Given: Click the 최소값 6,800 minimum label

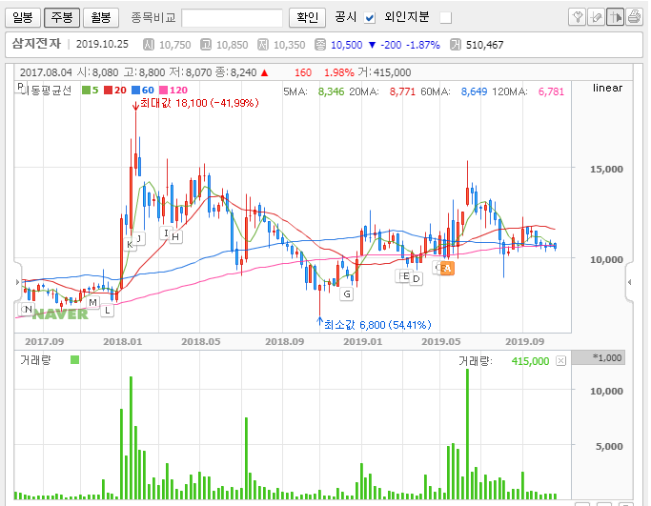Looking at the screenshot, I should pos(377,325).
